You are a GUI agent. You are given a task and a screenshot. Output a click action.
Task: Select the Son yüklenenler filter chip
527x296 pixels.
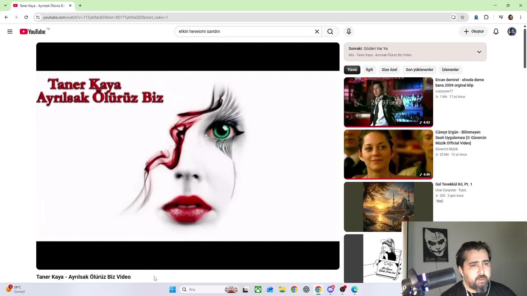pyautogui.click(x=420, y=70)
